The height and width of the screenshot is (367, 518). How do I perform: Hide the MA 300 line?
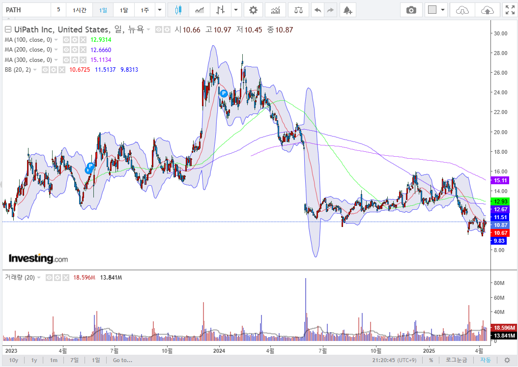pyautogui.click(x=66, y=60)
